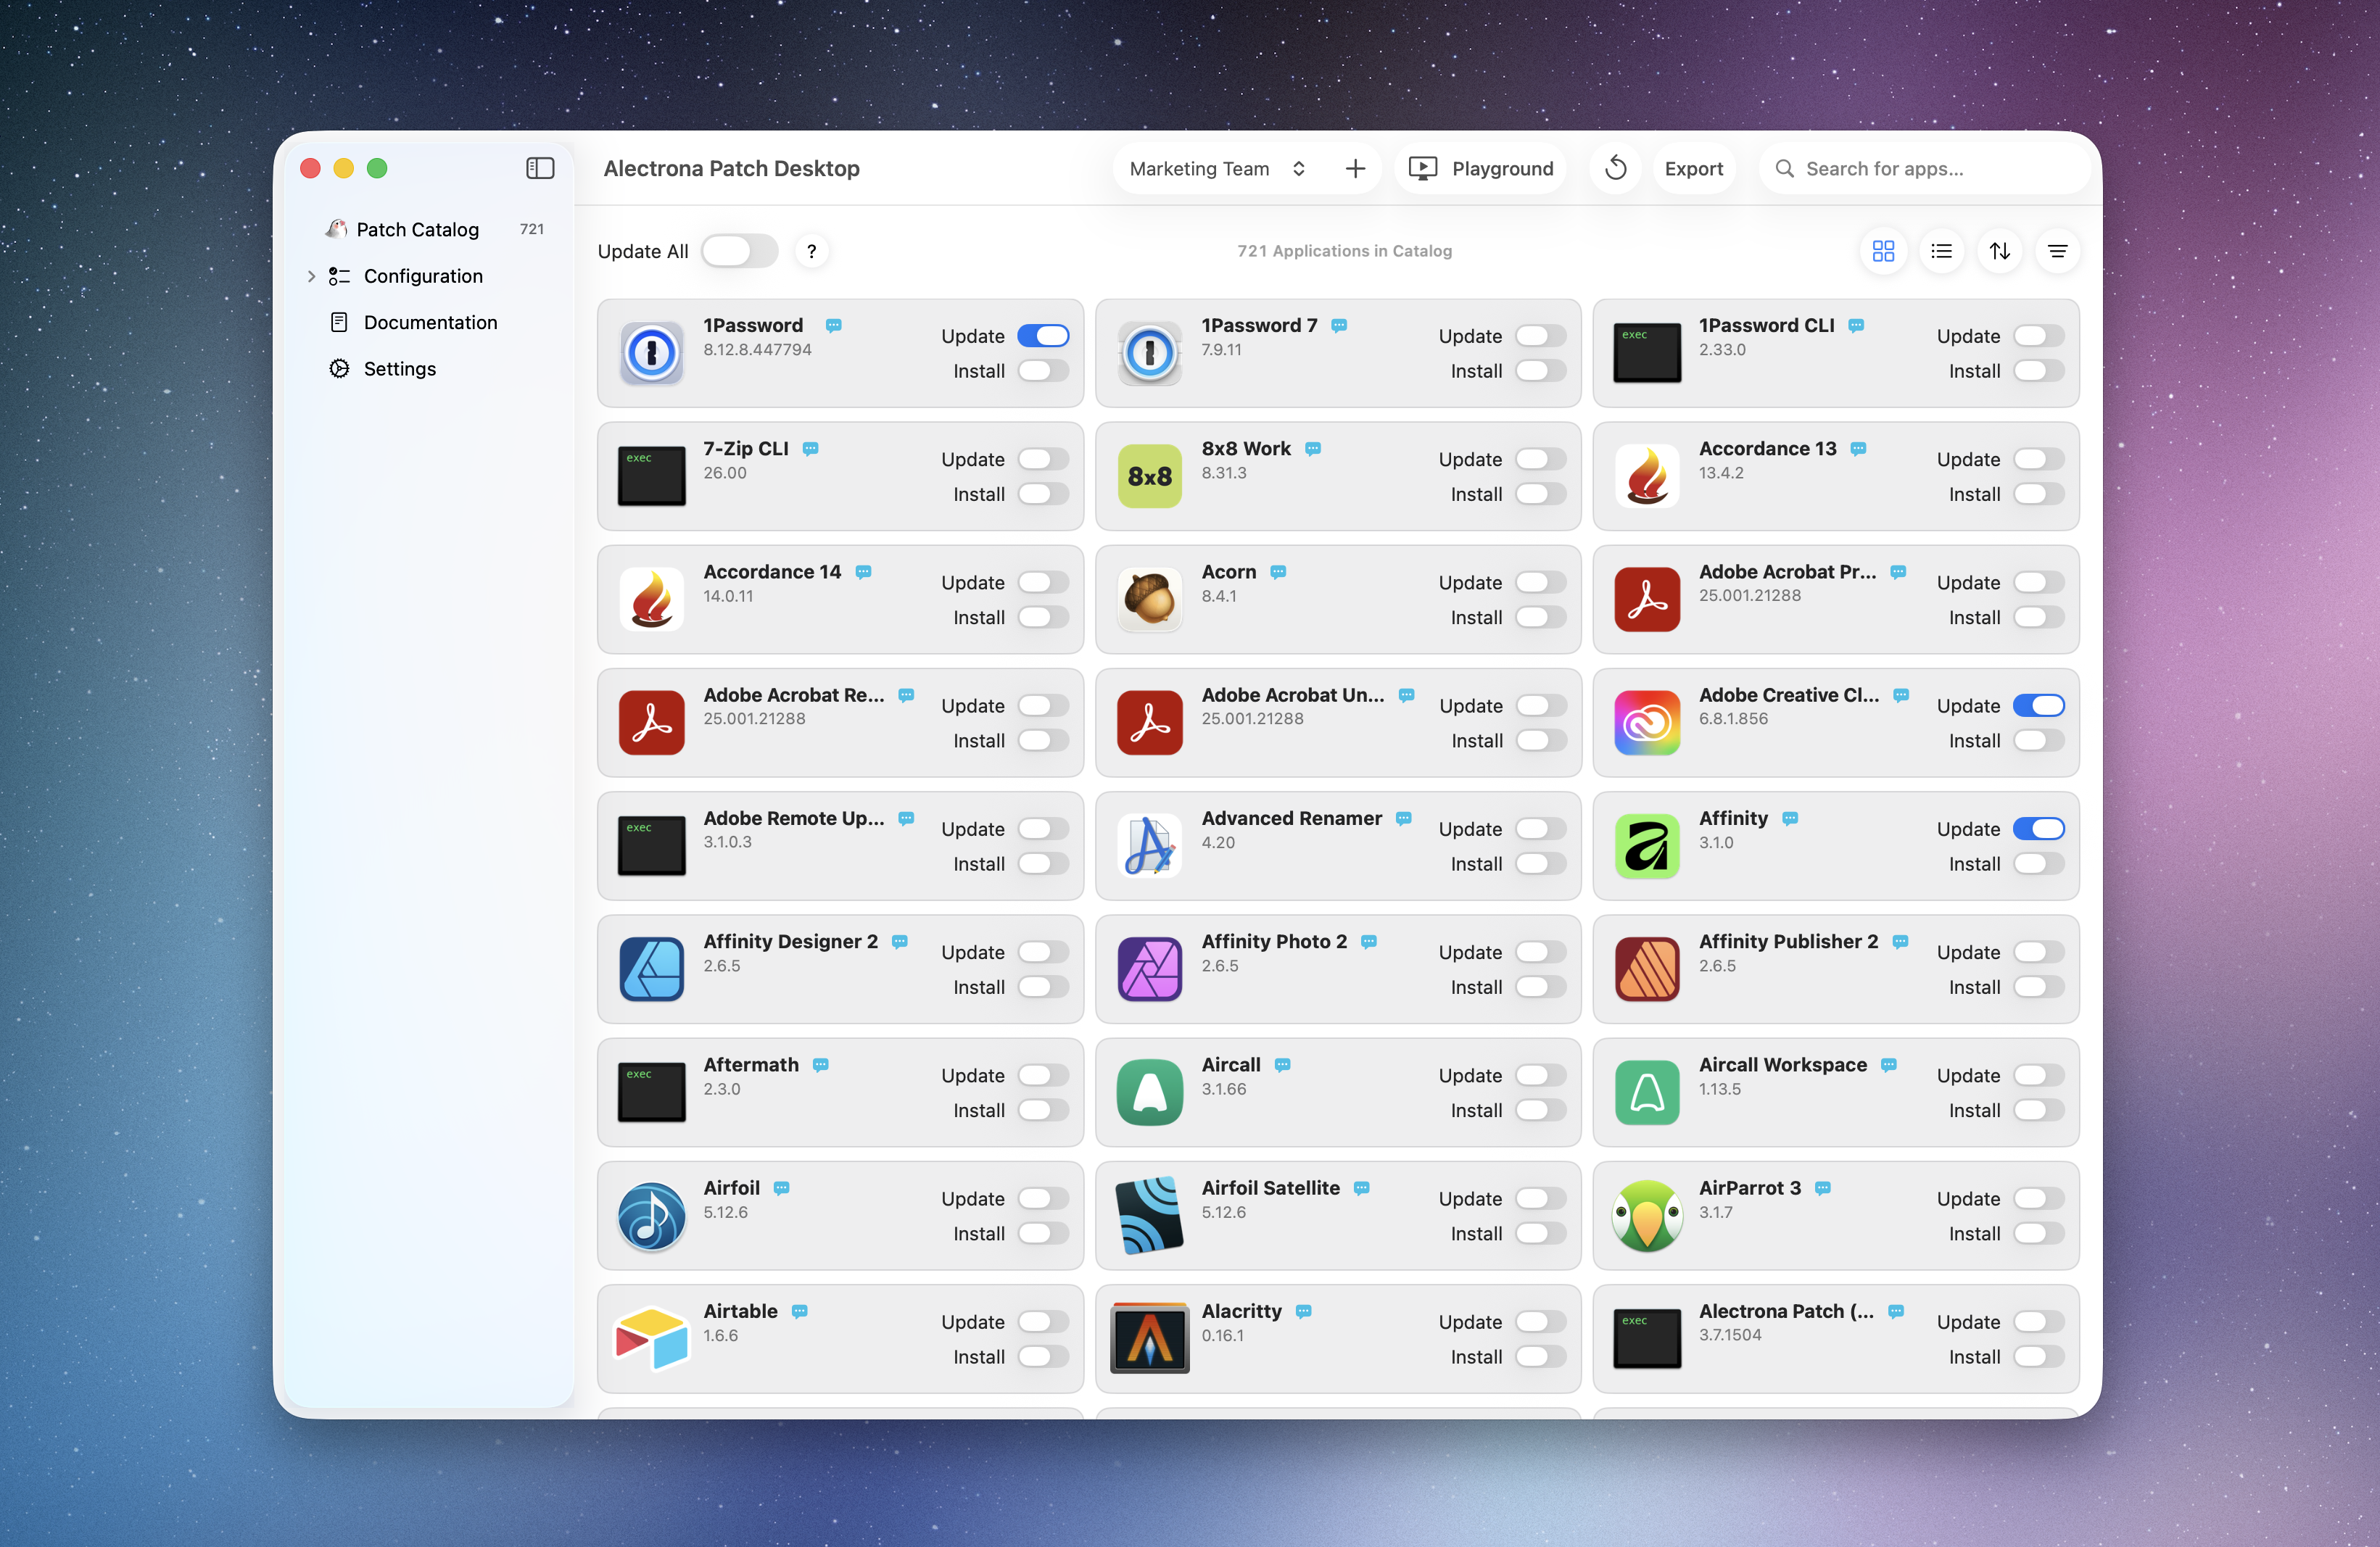Click the Playground button

(x=1481, y=169)
